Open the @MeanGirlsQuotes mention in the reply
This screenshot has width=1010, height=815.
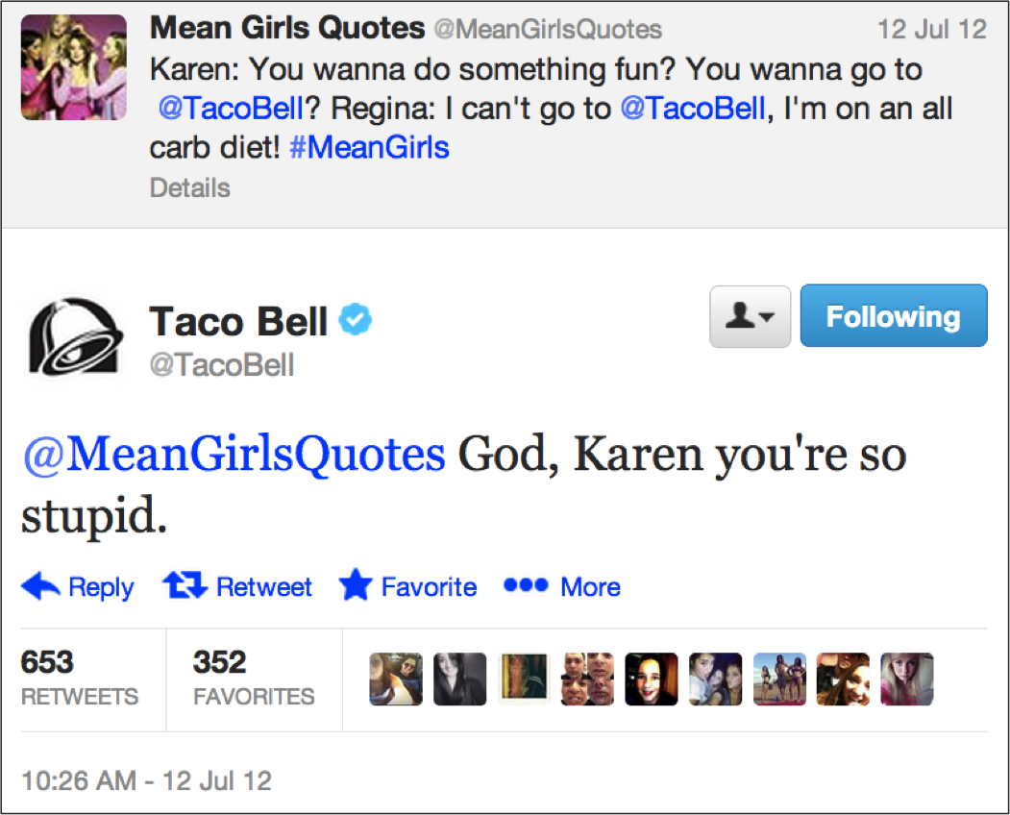(226, 454)
